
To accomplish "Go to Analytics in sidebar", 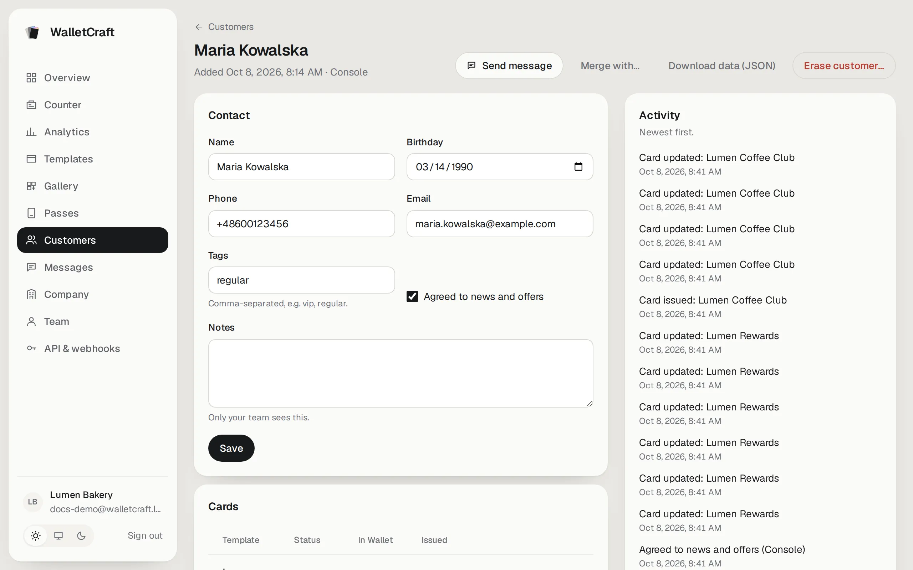I will (x=92, y=132).
